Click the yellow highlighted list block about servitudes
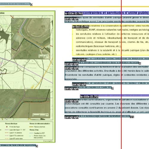Image resolution: width=149 pixels, height=149 pixels. tap(111, 40)
